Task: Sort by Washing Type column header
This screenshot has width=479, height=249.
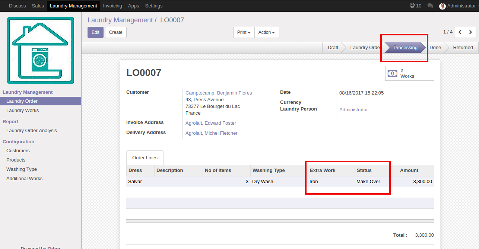Action: coord(279,170)
